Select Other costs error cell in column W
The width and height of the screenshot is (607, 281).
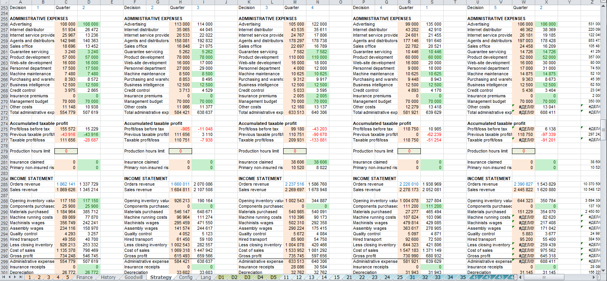pos(524,107)
